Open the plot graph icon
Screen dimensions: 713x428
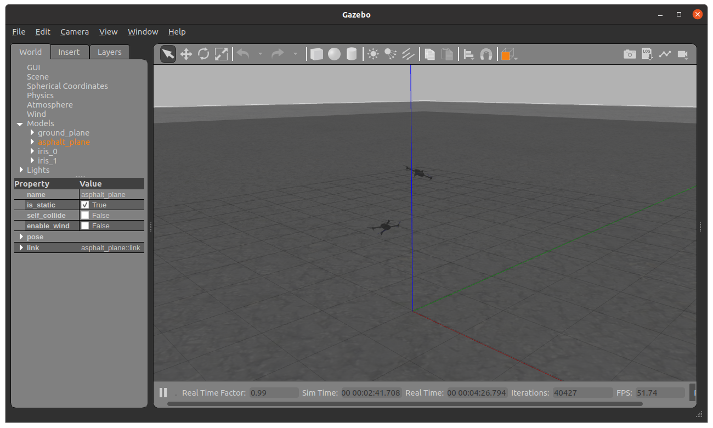(x=665, y=54)
